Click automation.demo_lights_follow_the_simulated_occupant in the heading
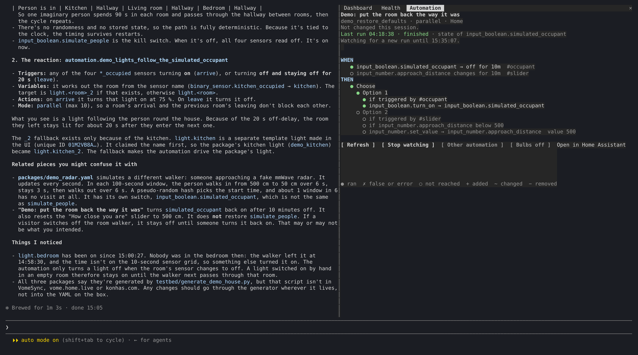Viewport: 638px width, 355px height. click(x=146, y=60)
